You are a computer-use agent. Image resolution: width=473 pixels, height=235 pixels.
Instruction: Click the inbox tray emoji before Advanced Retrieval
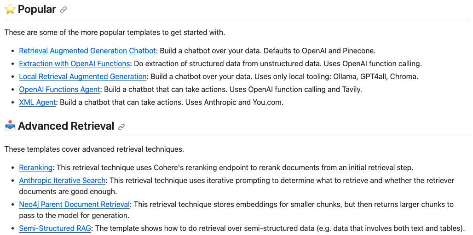(x=10, y=126)
